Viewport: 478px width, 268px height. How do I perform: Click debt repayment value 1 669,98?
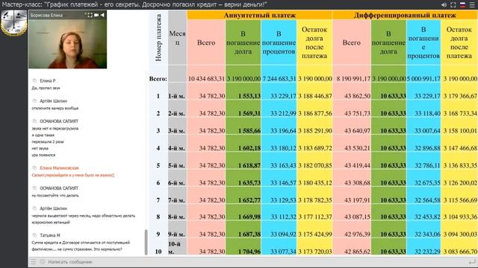(x=249, y=217)
